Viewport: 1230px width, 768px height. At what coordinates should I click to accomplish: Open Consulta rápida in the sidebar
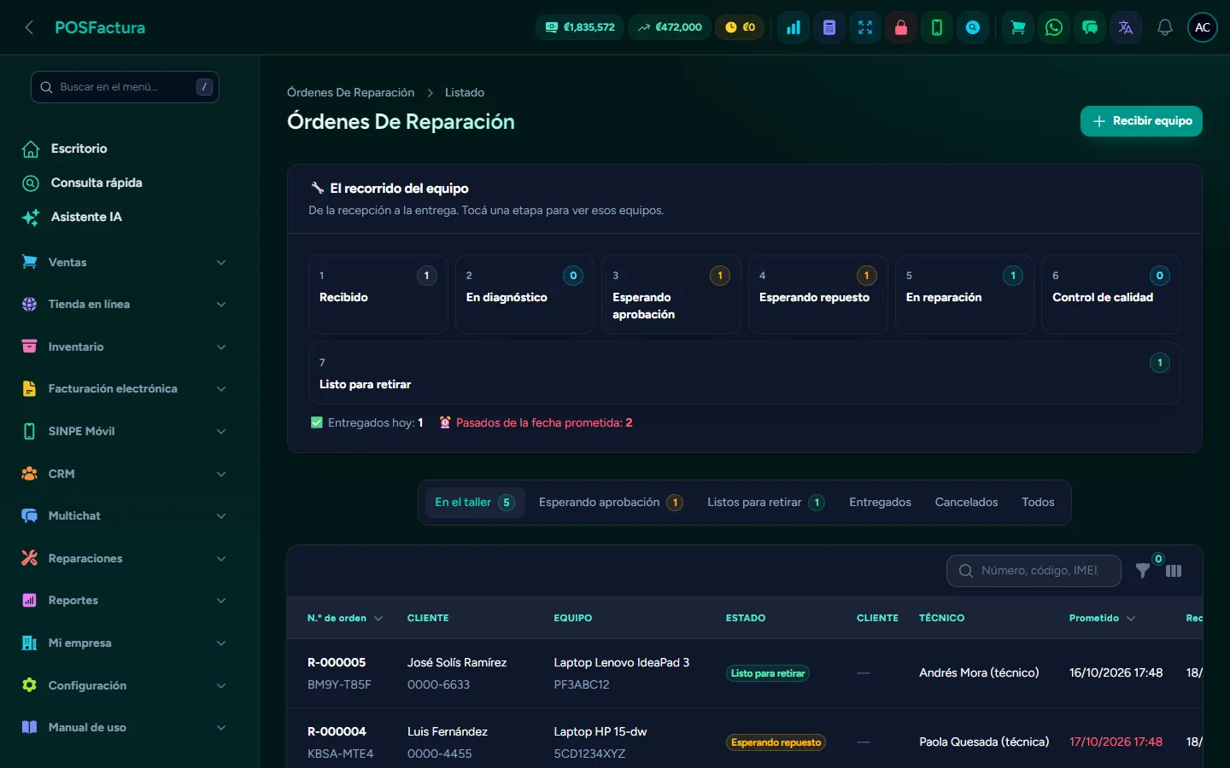tap(97, 183)
